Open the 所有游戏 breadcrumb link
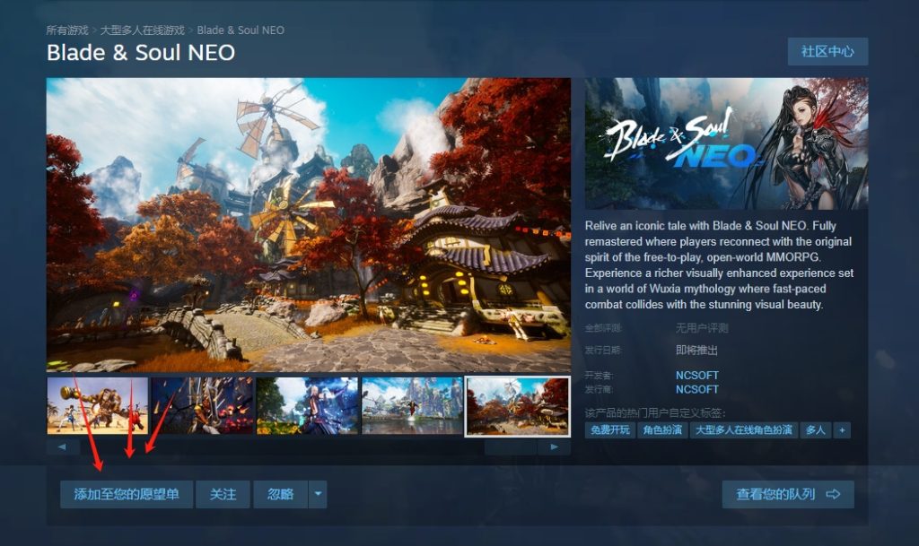919x546 pixels. pos(67,30)
